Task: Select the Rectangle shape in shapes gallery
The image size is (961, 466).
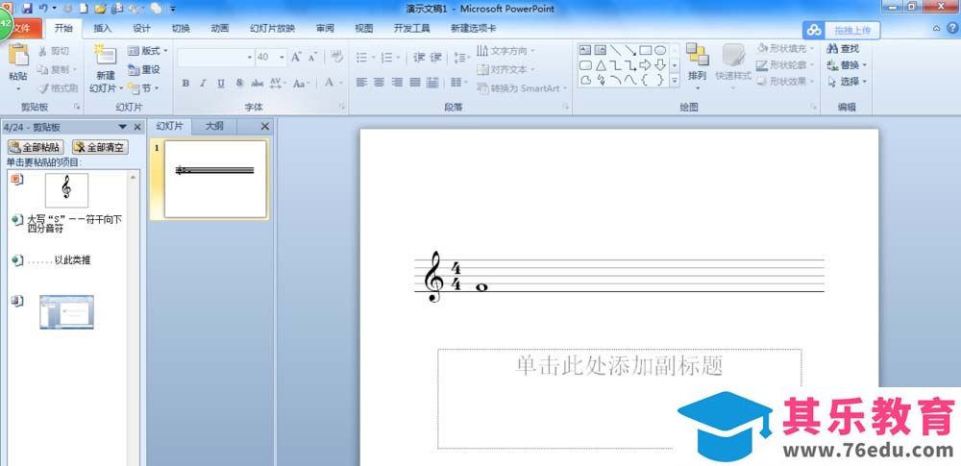Action: tap(646, 50)
